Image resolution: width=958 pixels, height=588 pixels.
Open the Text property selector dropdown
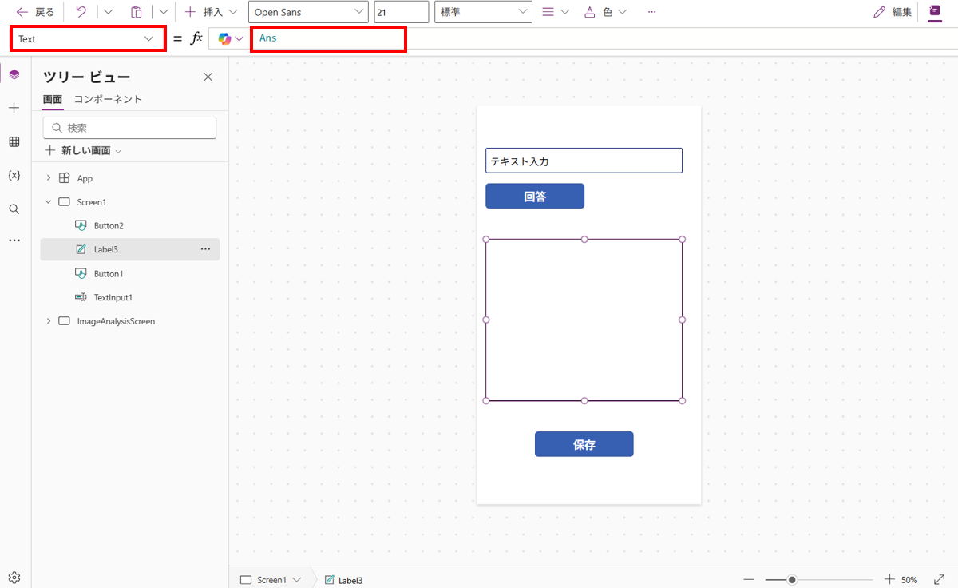pyautogui.click(x=87, y=38)
